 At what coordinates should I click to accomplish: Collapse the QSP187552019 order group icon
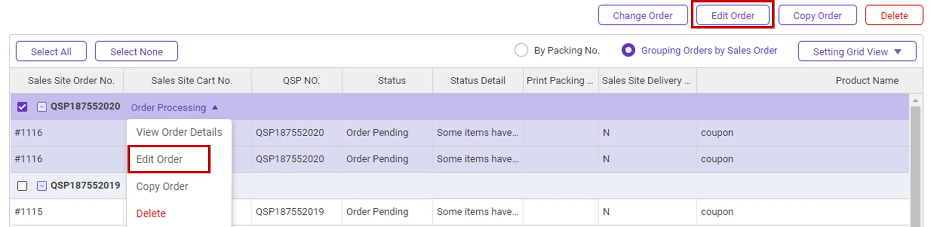(42, 185)
